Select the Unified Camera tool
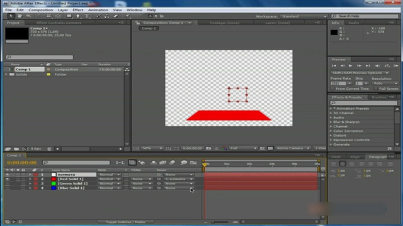The width and height of the screenshot is (403, 226). [x=49, y=16]
